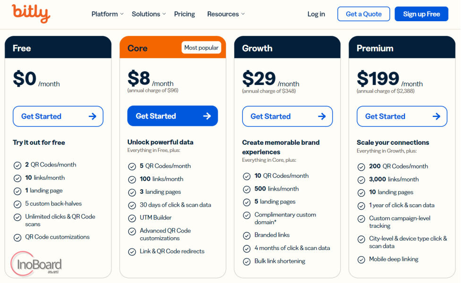The width and height of the screenshot is (462, 283).
Task: Click Get Started on the Growth plan
Action: [287, 117]
